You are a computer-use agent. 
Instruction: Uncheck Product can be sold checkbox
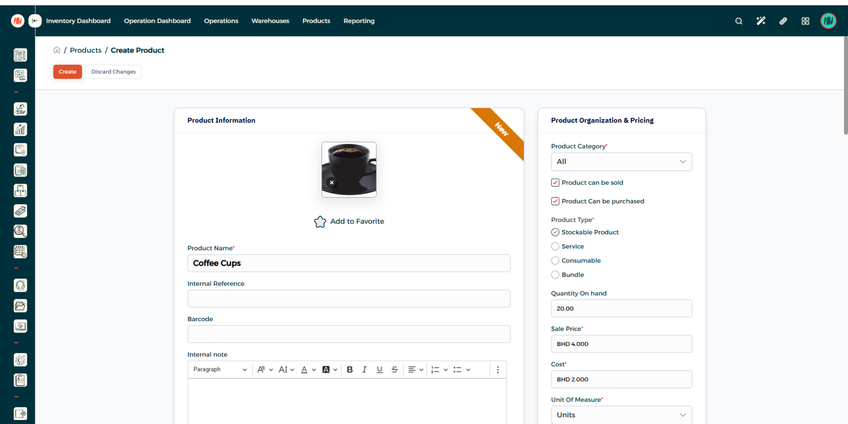[x=555, y=183]
